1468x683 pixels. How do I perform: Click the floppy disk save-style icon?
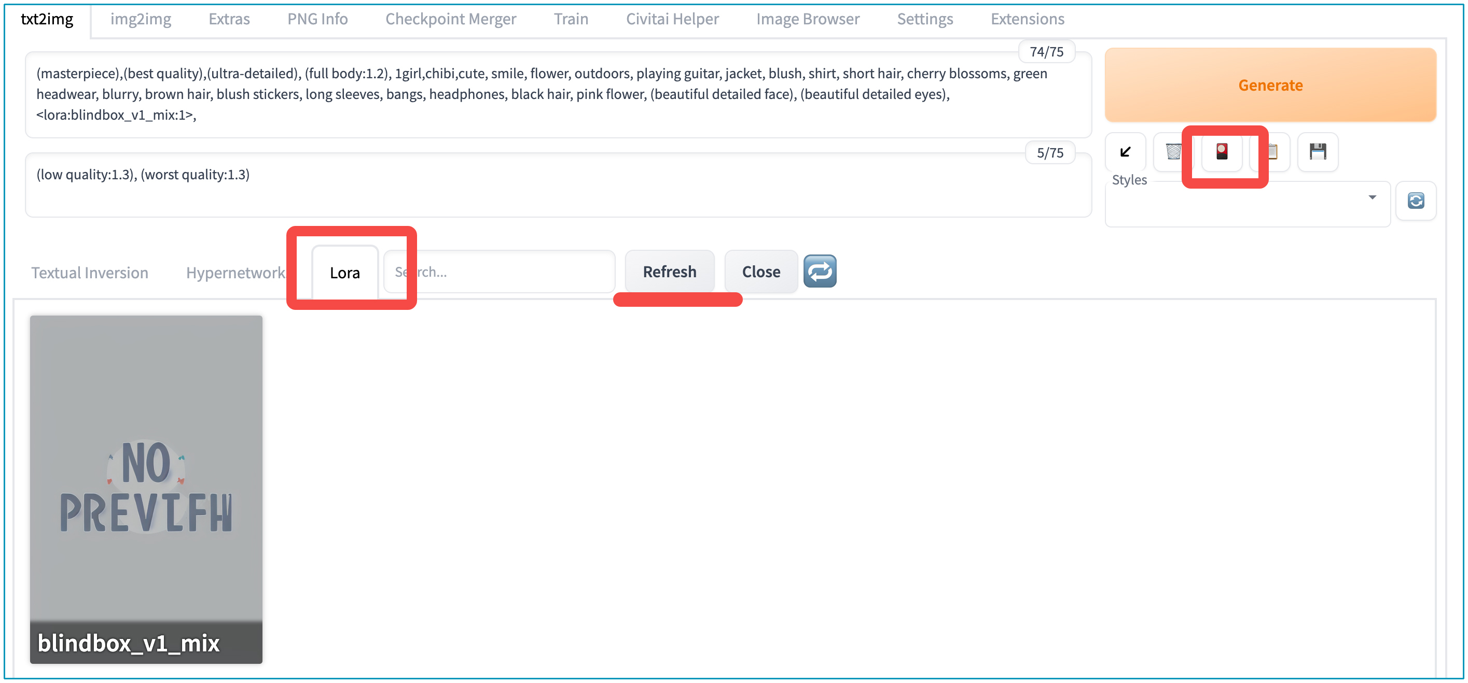[1318, 151]
